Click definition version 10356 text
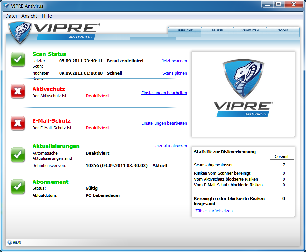Screen dimensions: 306x252 coord(116,166)
